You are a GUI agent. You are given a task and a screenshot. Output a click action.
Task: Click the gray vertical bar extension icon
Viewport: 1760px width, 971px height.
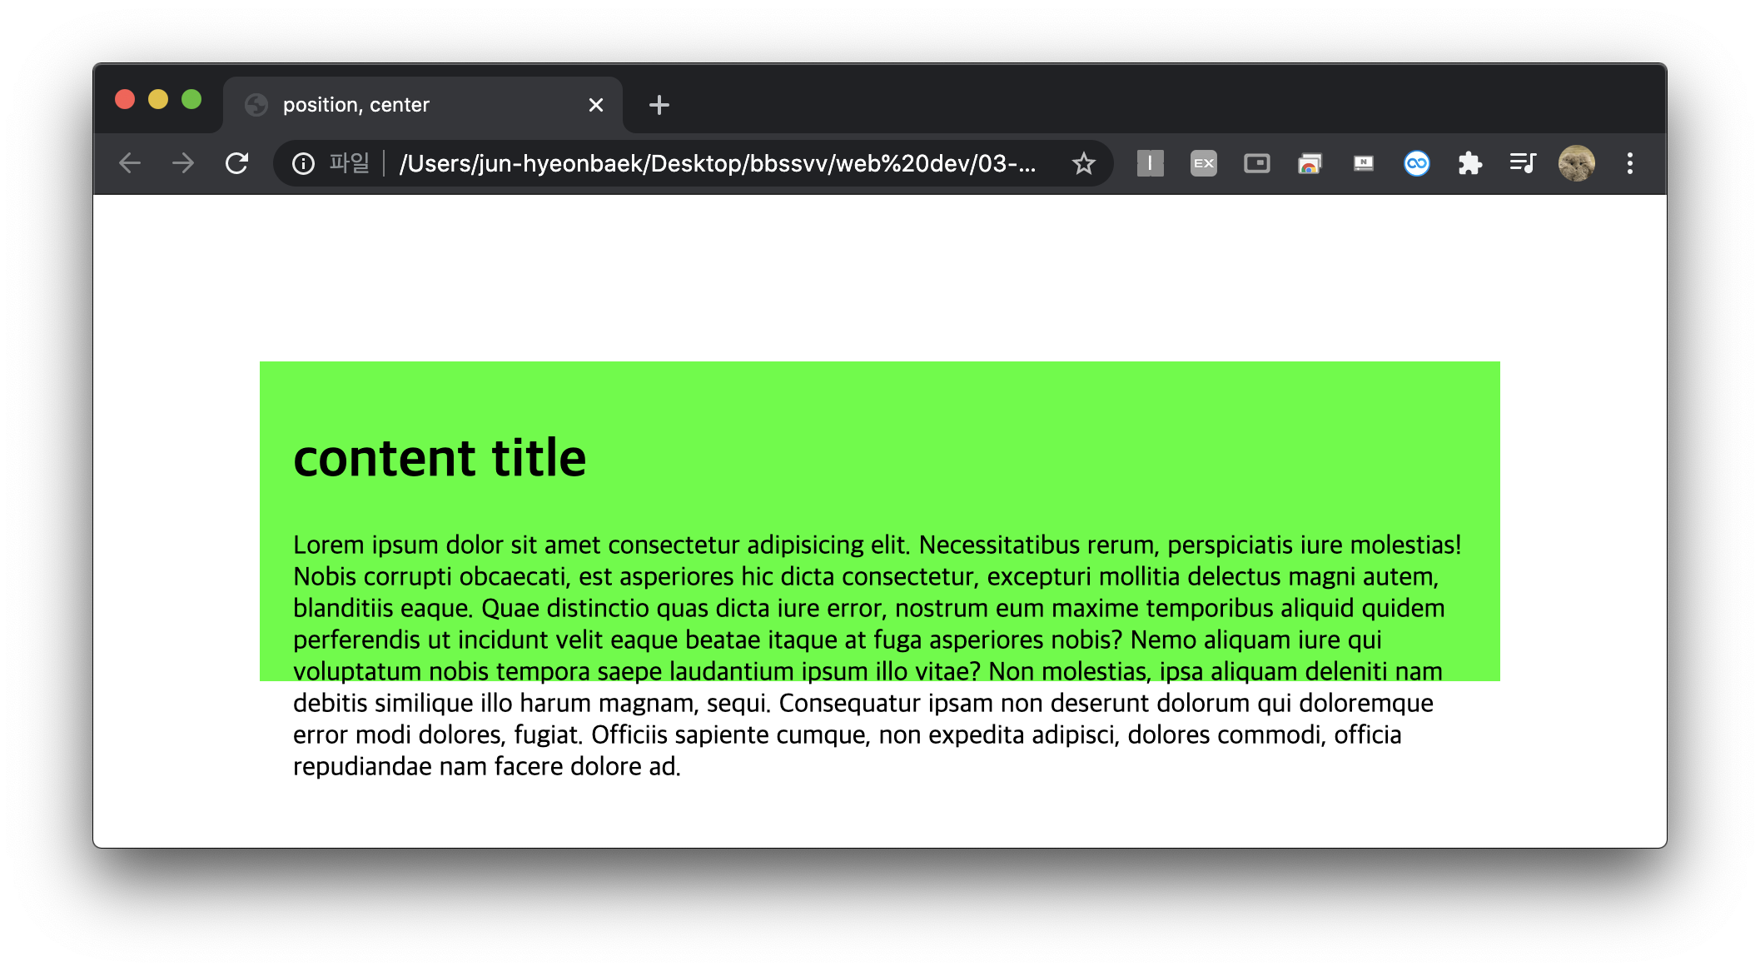[x=1150, y=163]
